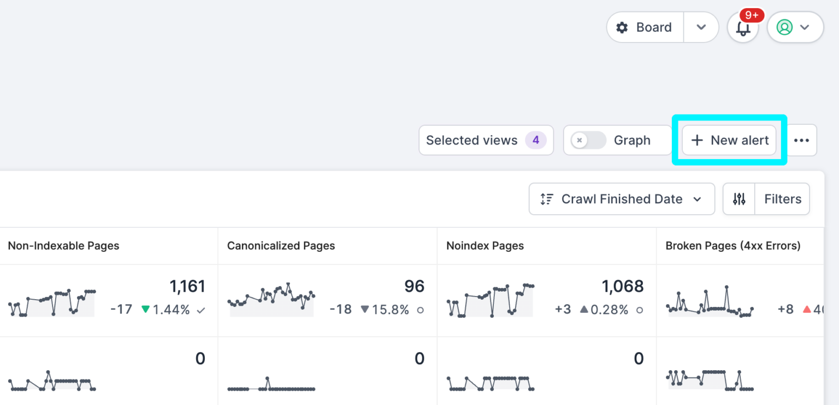The height and width of the screenshot is (405, 839).
Task: Click the user account avatar icon
Action: (784, 27)
